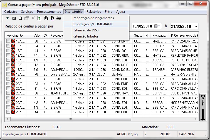This screenshot has width=210, height=140.
Task: Click the blank page new document icon
Action: coord(20,18)
